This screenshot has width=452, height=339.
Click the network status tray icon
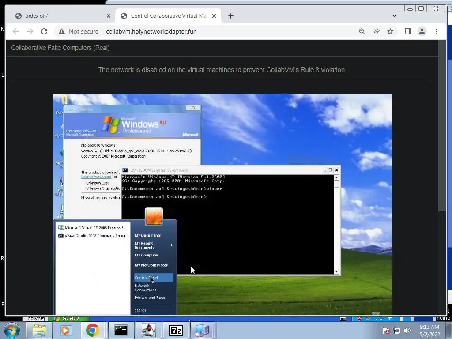[x=397, y=331]
